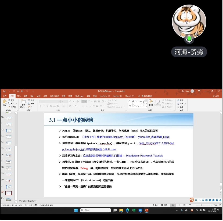Open the EndNote X8 ribbon tab
The image size is (223, 221).
105,96
